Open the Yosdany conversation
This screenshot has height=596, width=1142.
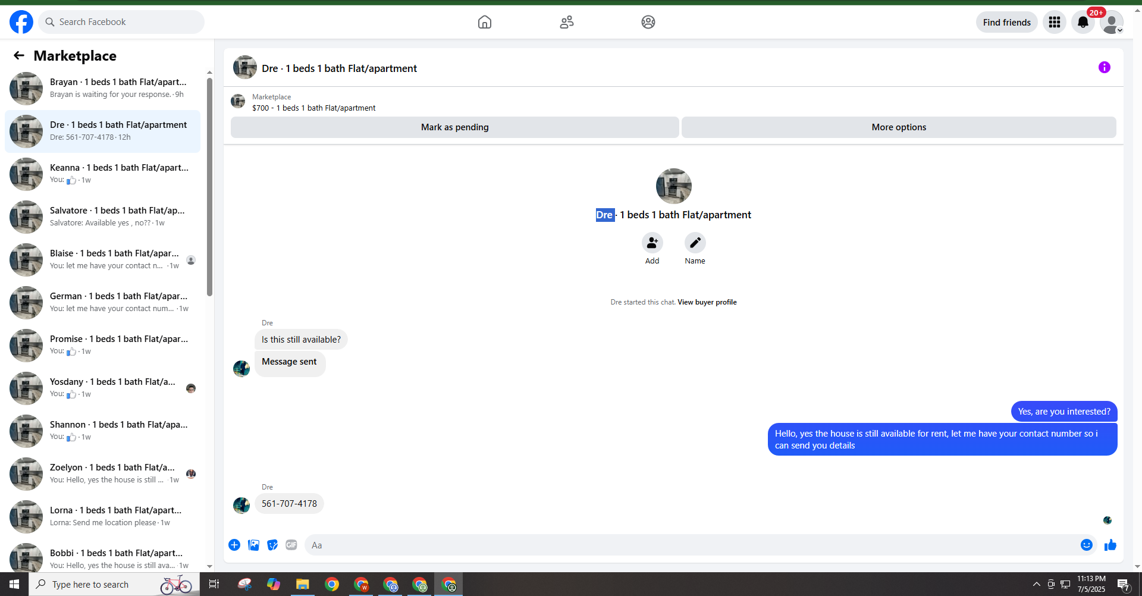pyautogui.click(x=102, y=388)
